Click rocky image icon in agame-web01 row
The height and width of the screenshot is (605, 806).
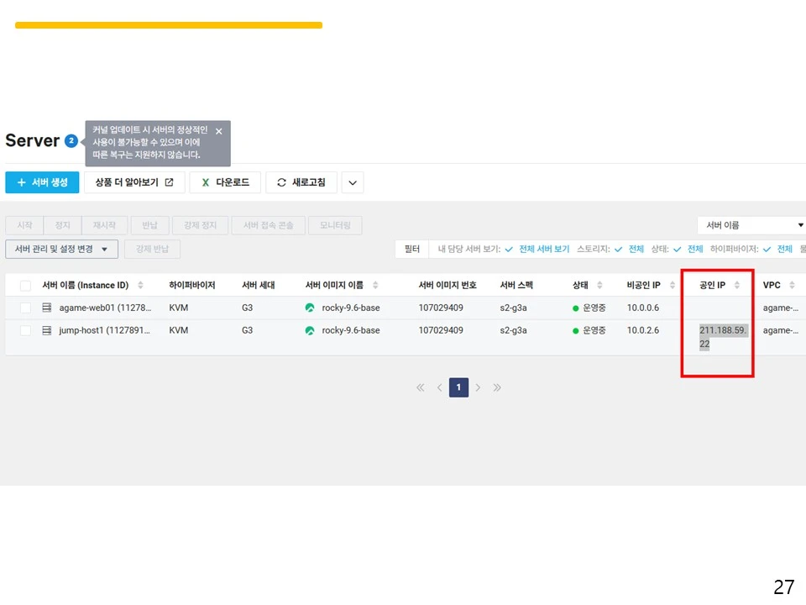click(x=310, y=308)
